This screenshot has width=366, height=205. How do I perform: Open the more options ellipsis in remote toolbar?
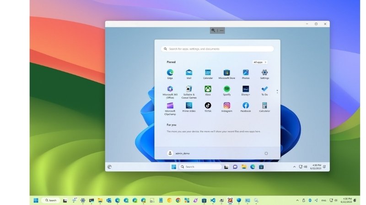tap(221, 30)
